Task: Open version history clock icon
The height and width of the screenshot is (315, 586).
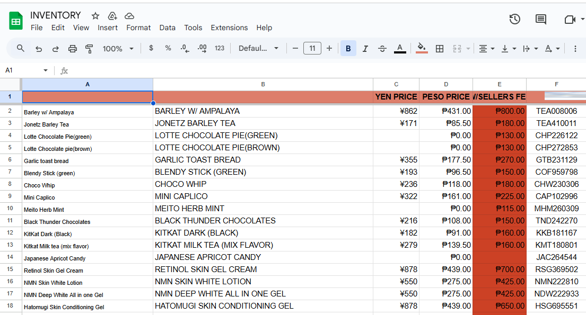Action: [514, 19]
